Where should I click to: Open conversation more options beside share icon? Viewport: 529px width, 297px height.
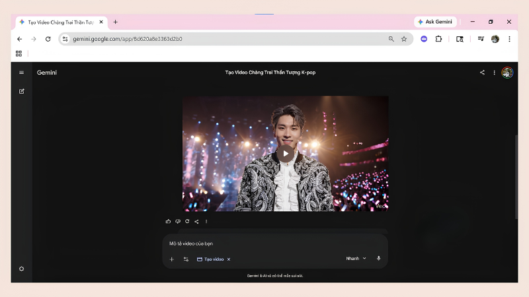pos(494,73)
